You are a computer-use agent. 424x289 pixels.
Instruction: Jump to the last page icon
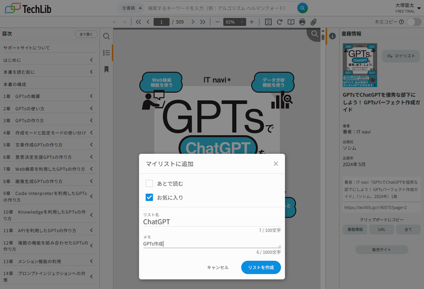202,22
